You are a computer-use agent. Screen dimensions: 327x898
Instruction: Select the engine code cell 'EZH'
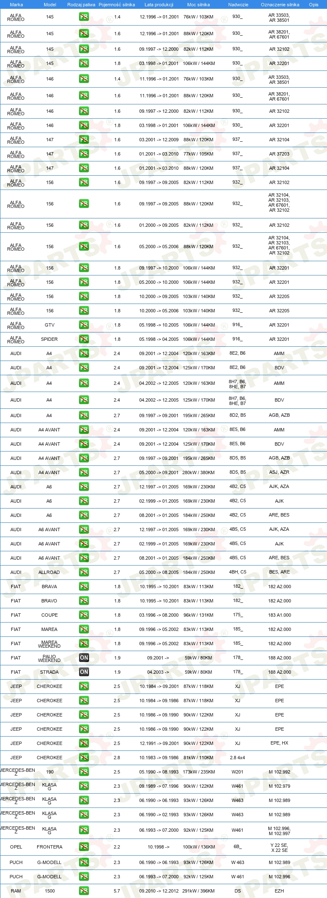click(x=279, y=891)
